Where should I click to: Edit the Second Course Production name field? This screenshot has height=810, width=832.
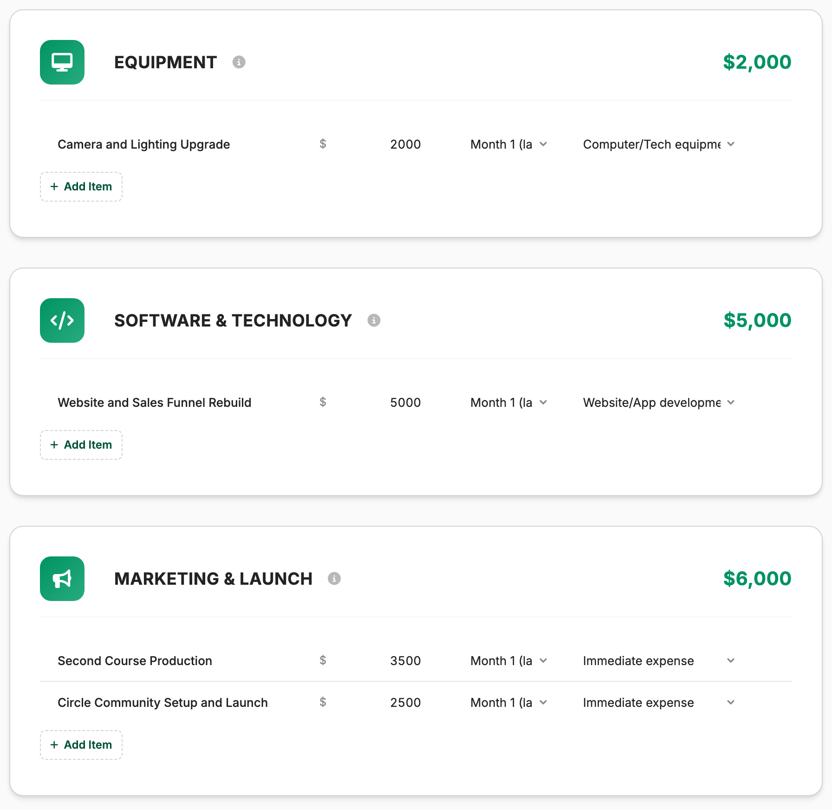pyautogui.click(x=179, y=661)
